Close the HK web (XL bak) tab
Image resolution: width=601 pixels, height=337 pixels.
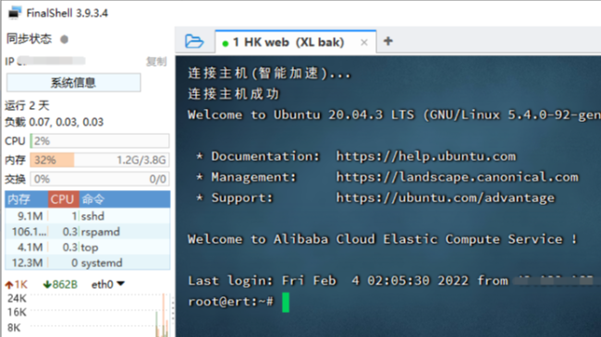click(x=364, y=42)
